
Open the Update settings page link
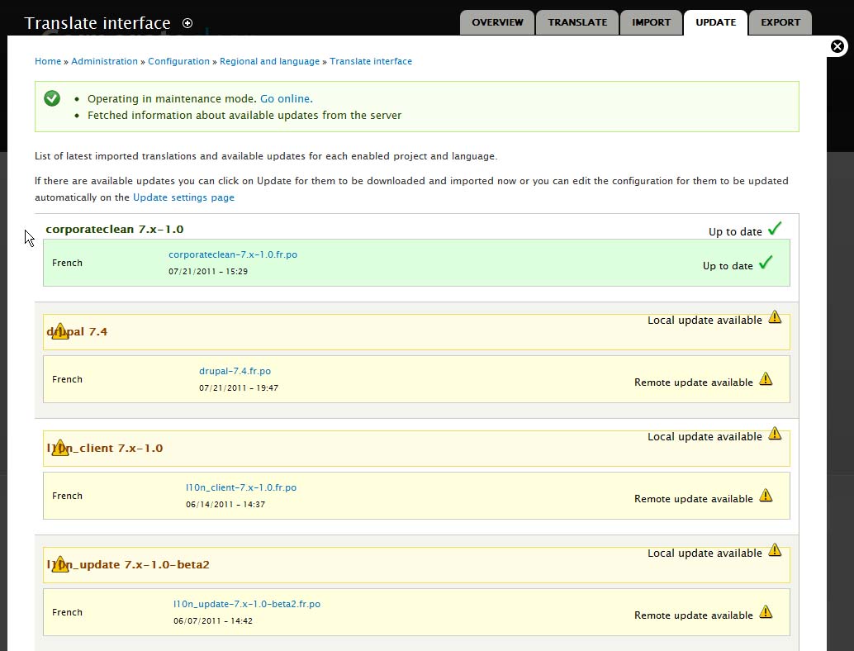pos(183,197)
